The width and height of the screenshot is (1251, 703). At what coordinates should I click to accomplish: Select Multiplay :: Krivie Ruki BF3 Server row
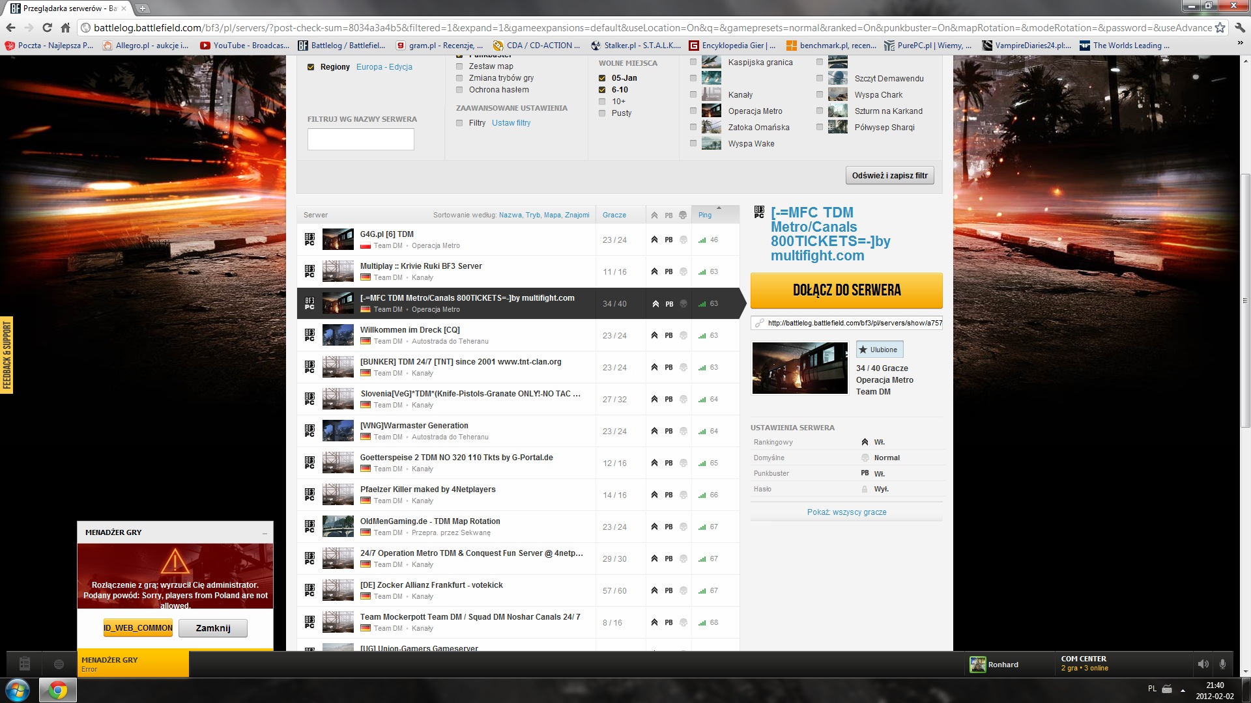pos(518,271)
